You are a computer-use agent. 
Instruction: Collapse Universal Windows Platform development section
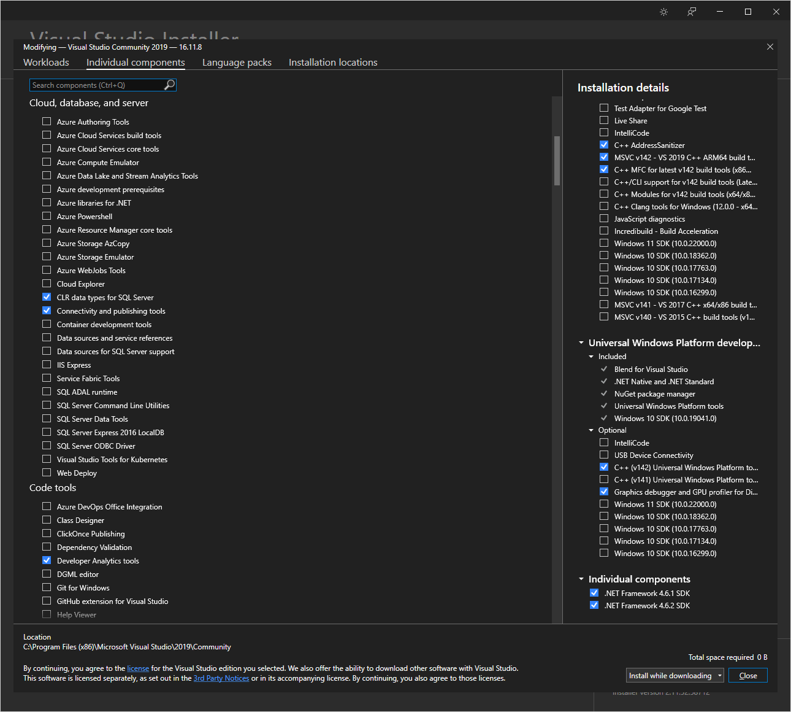click(x=581, y=343)
